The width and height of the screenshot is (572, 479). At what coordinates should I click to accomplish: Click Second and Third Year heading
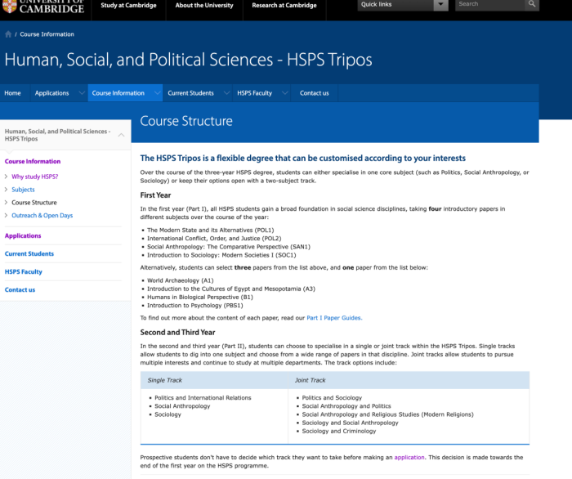click(x=177, y=333)
